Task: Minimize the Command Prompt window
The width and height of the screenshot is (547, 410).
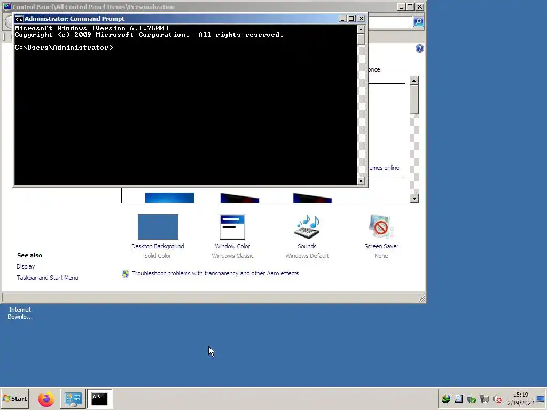Action: pyautogui.click(x=342, y=19)
